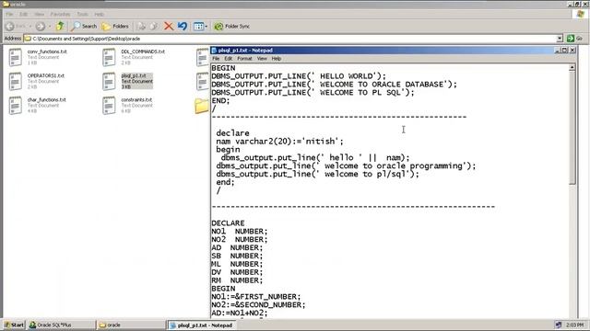Place cursor on HELLO WORLD line
The image size is (590, 331).
pos(299,76)
